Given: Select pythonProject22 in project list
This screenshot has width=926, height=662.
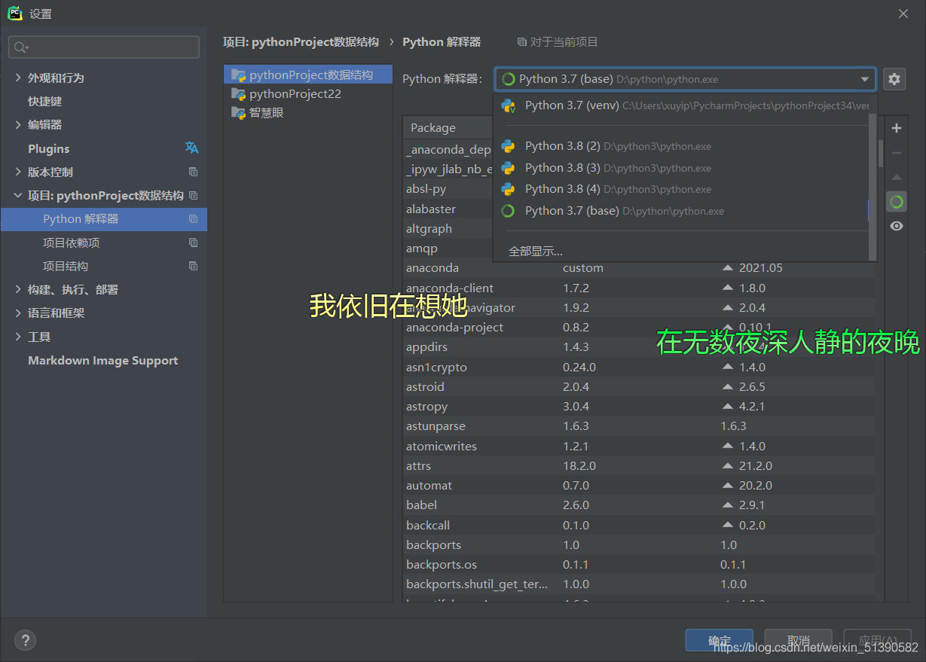Looking at the screenshot, I should 308,94.
